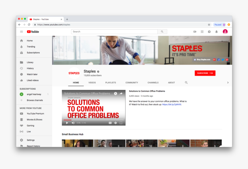Open Watch later in the sidebar
Viewport: 248px width, 169px height.
pyautogui.click(x=34, y=74)
